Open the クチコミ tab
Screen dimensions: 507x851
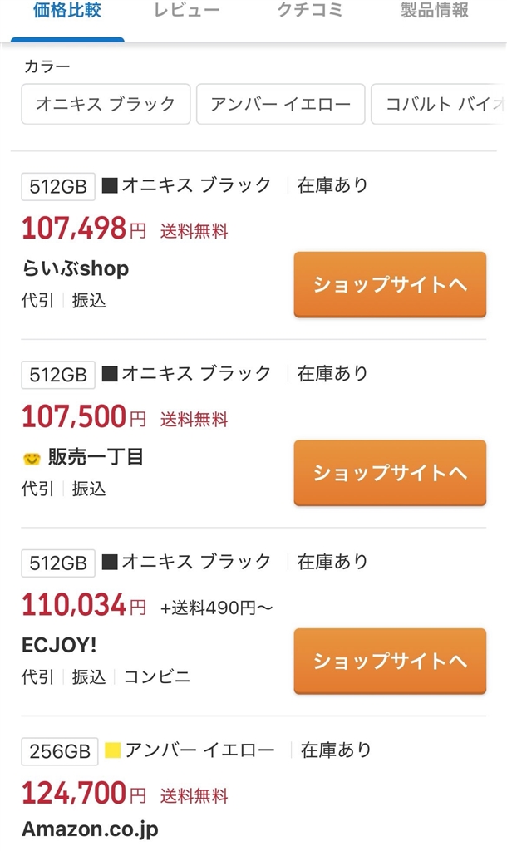310,12
